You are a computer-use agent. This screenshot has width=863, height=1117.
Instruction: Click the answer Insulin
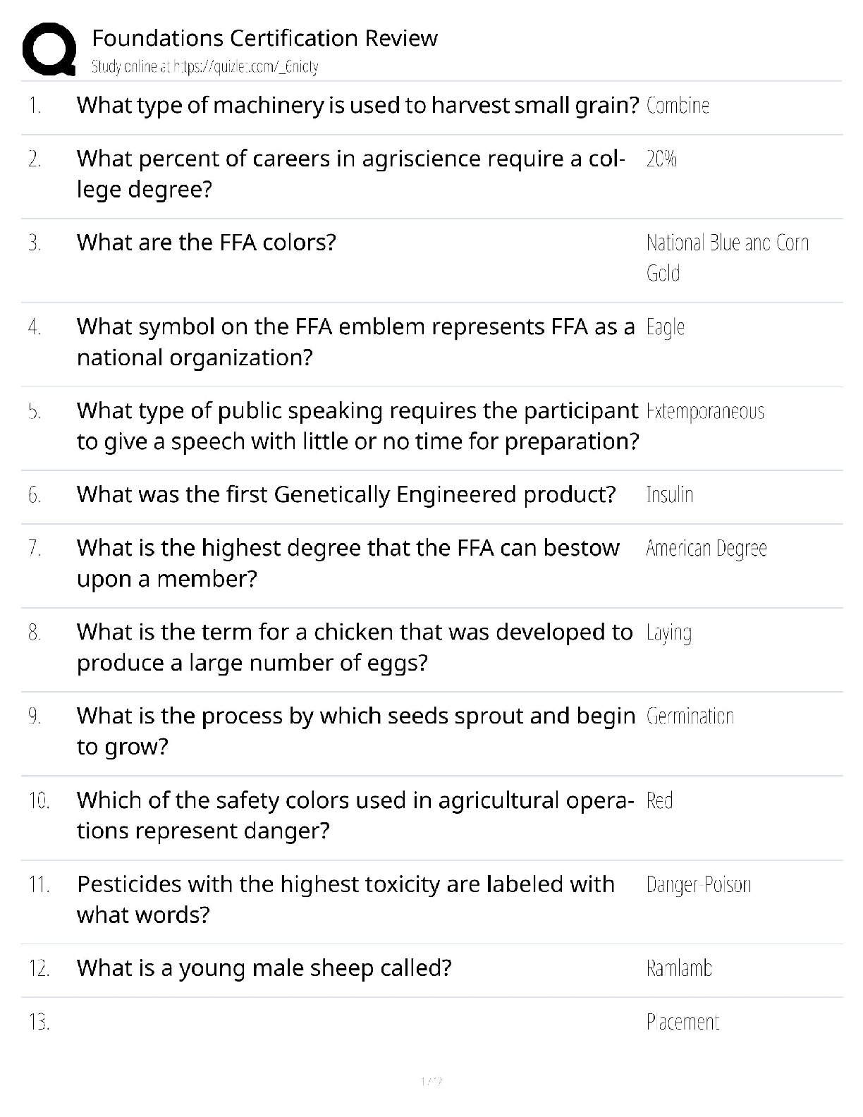(669, 495)
